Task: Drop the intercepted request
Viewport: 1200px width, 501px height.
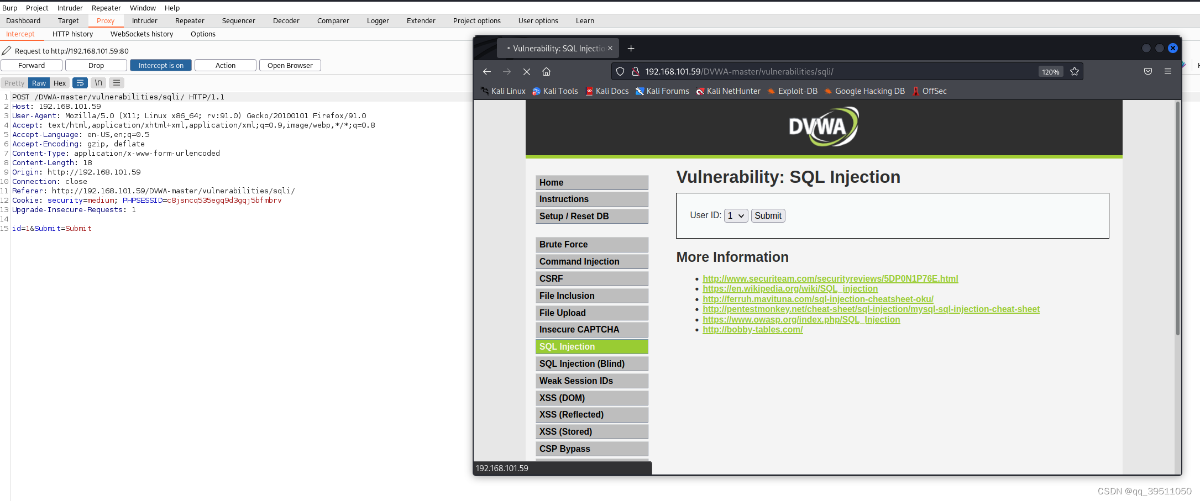Action: pos(96,65)
